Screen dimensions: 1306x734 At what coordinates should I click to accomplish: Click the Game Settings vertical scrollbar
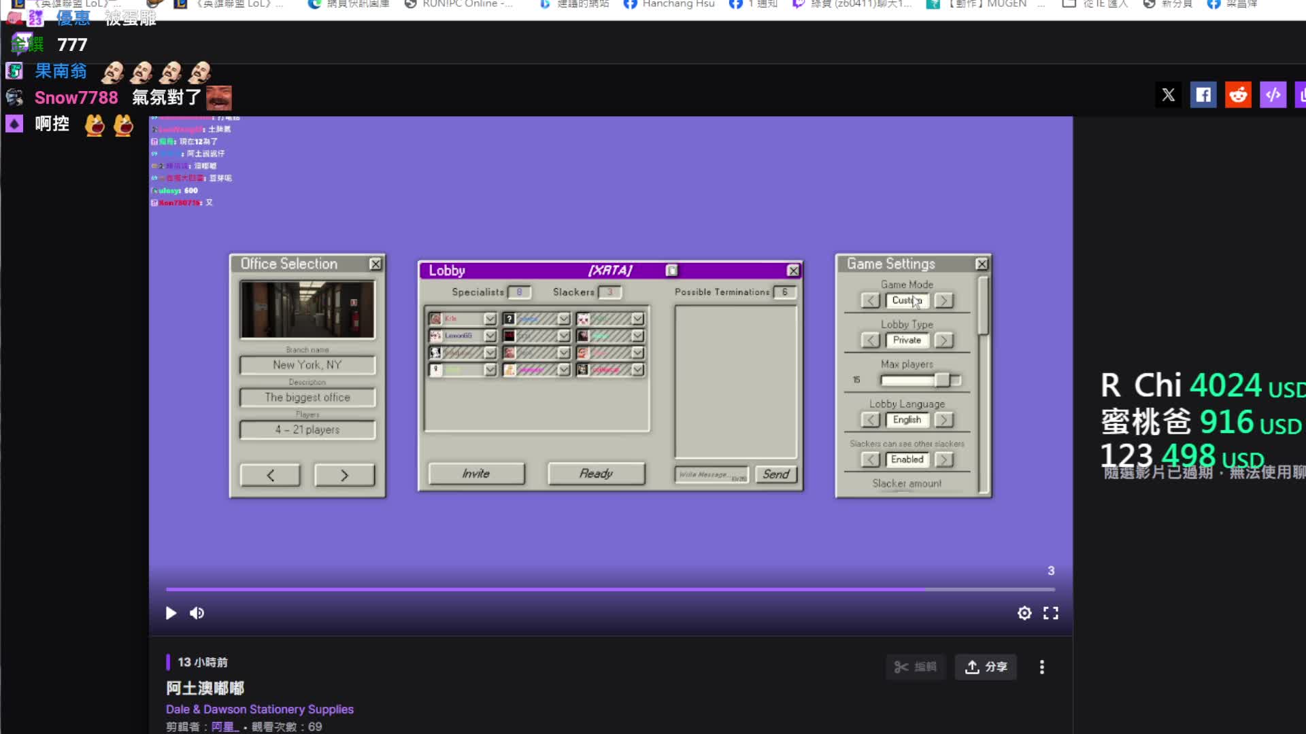(982, 306)
